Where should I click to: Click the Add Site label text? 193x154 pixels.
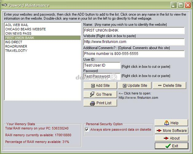103,86
